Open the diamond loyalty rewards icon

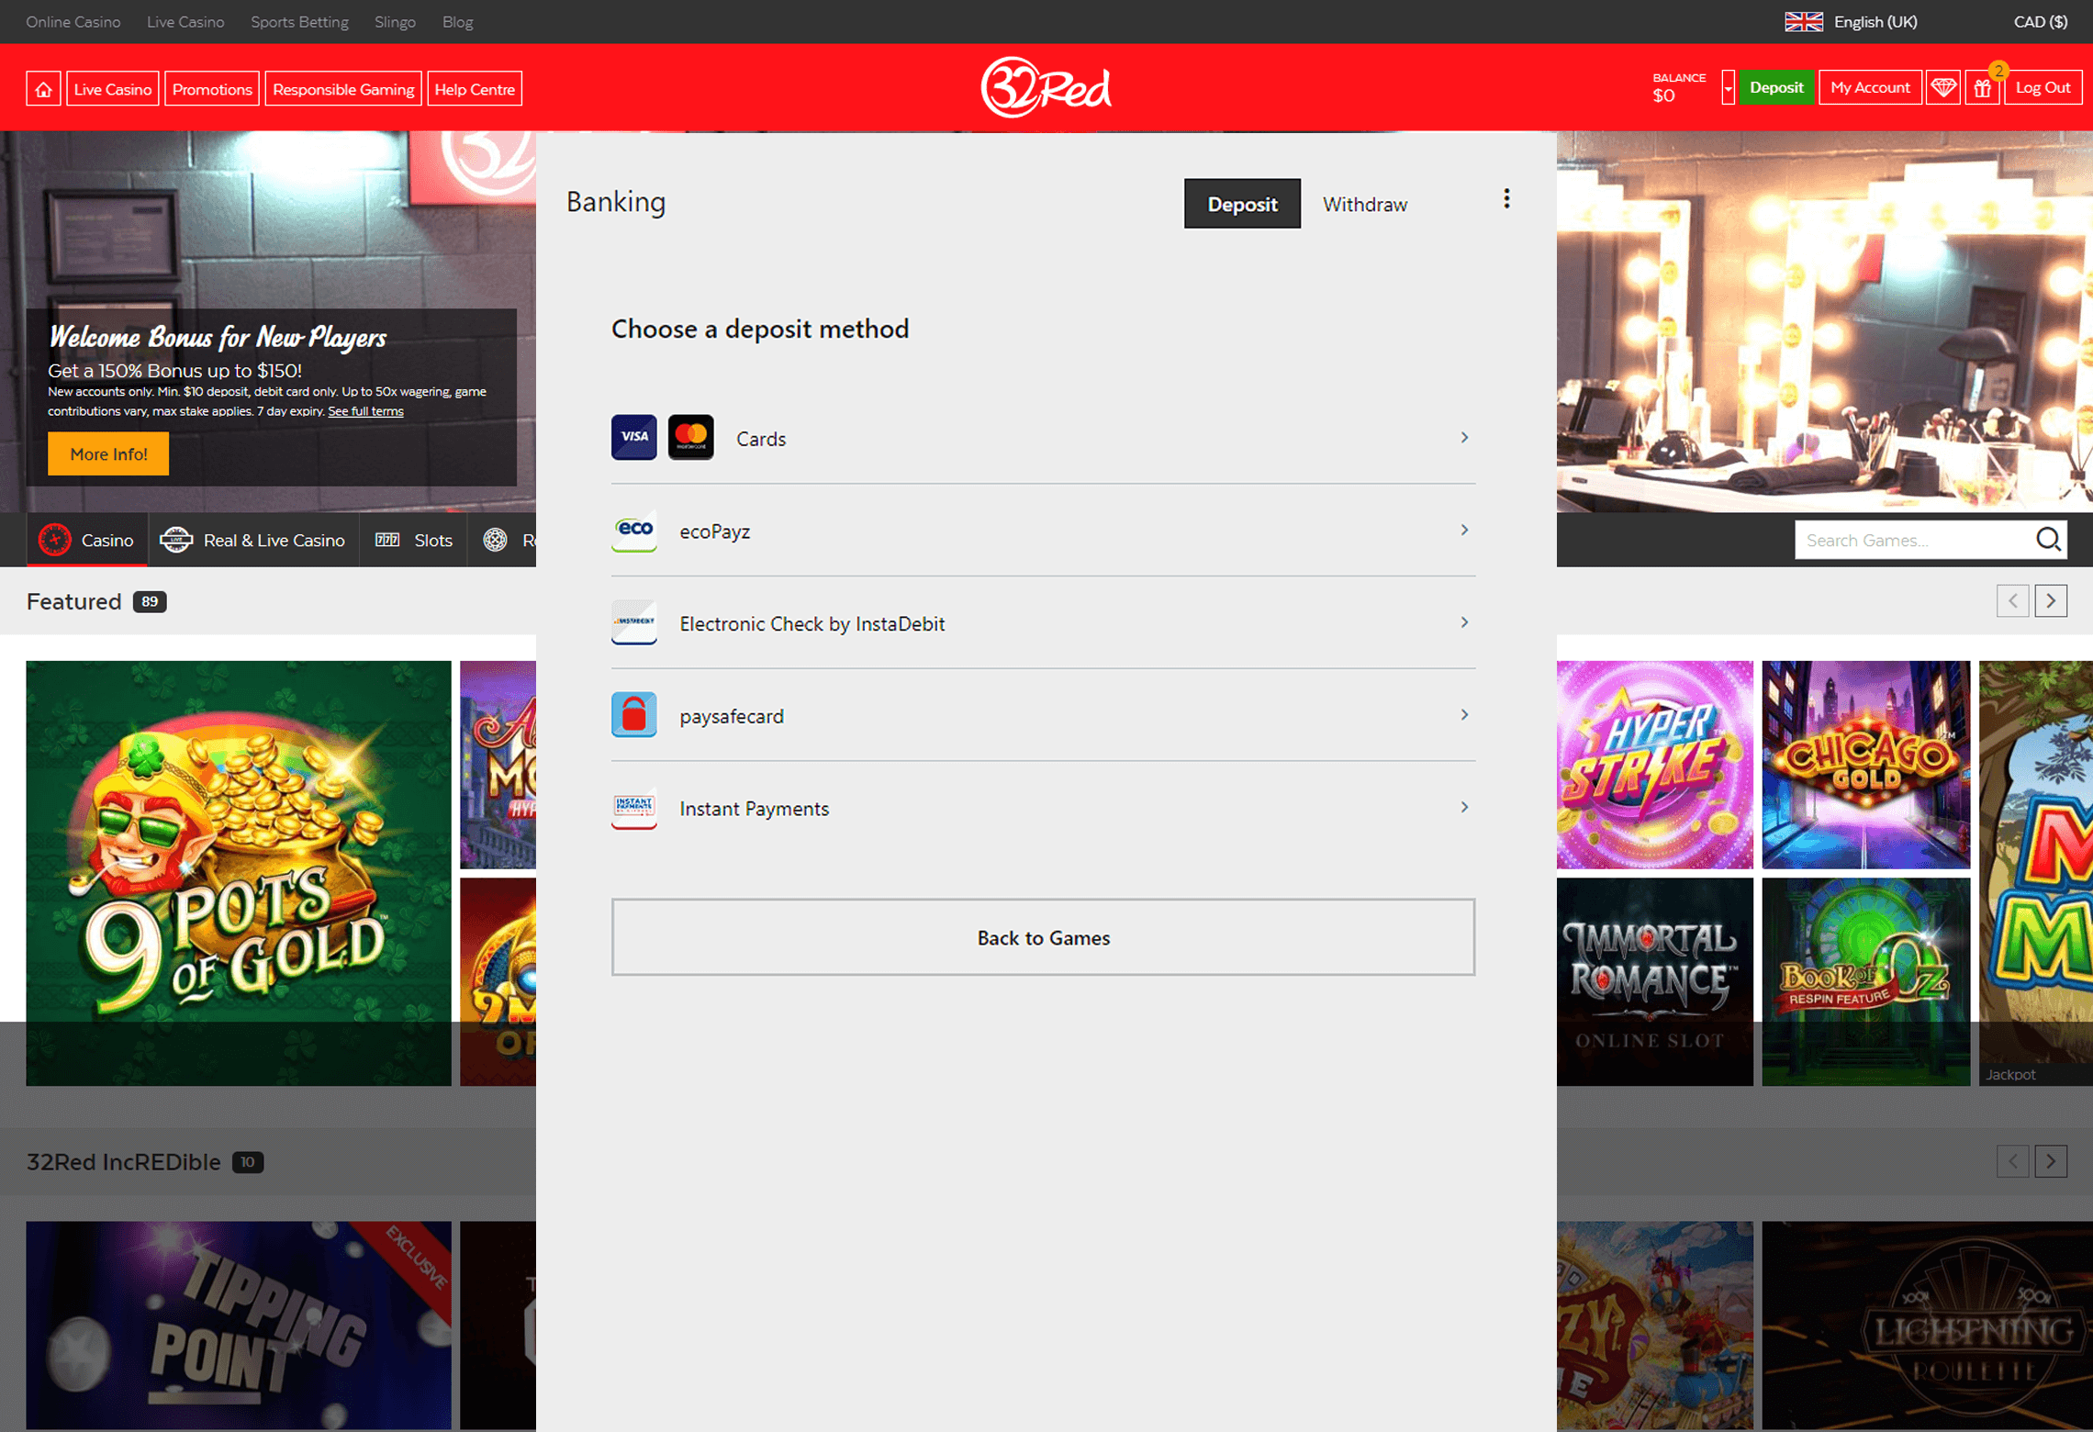[x=1942, y=88]
